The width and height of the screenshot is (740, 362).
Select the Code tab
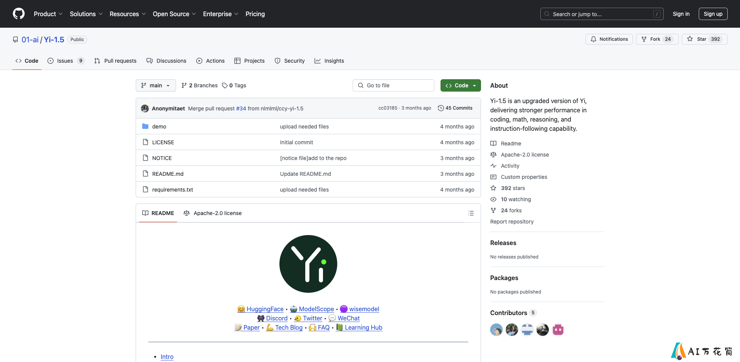pos(27,61)
